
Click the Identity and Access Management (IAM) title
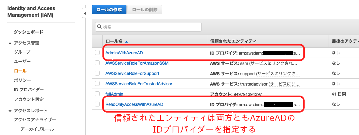pos(31,12)
